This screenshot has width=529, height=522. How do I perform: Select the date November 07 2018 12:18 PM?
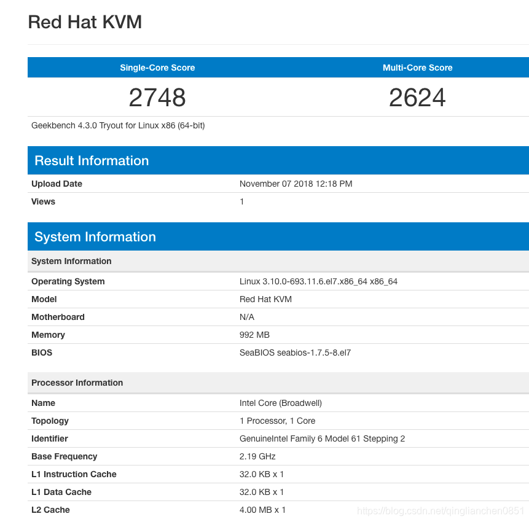tap(296, 184)
